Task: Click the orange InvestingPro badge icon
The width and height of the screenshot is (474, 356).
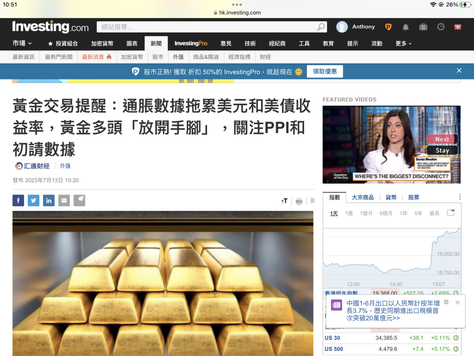Action: (x=388, y=27)
